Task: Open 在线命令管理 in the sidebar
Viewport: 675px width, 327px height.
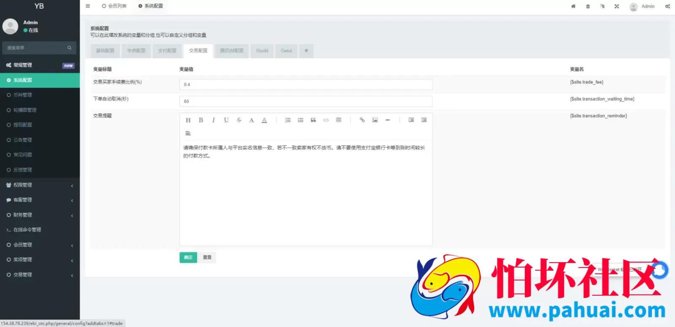Action: [40, 230]
